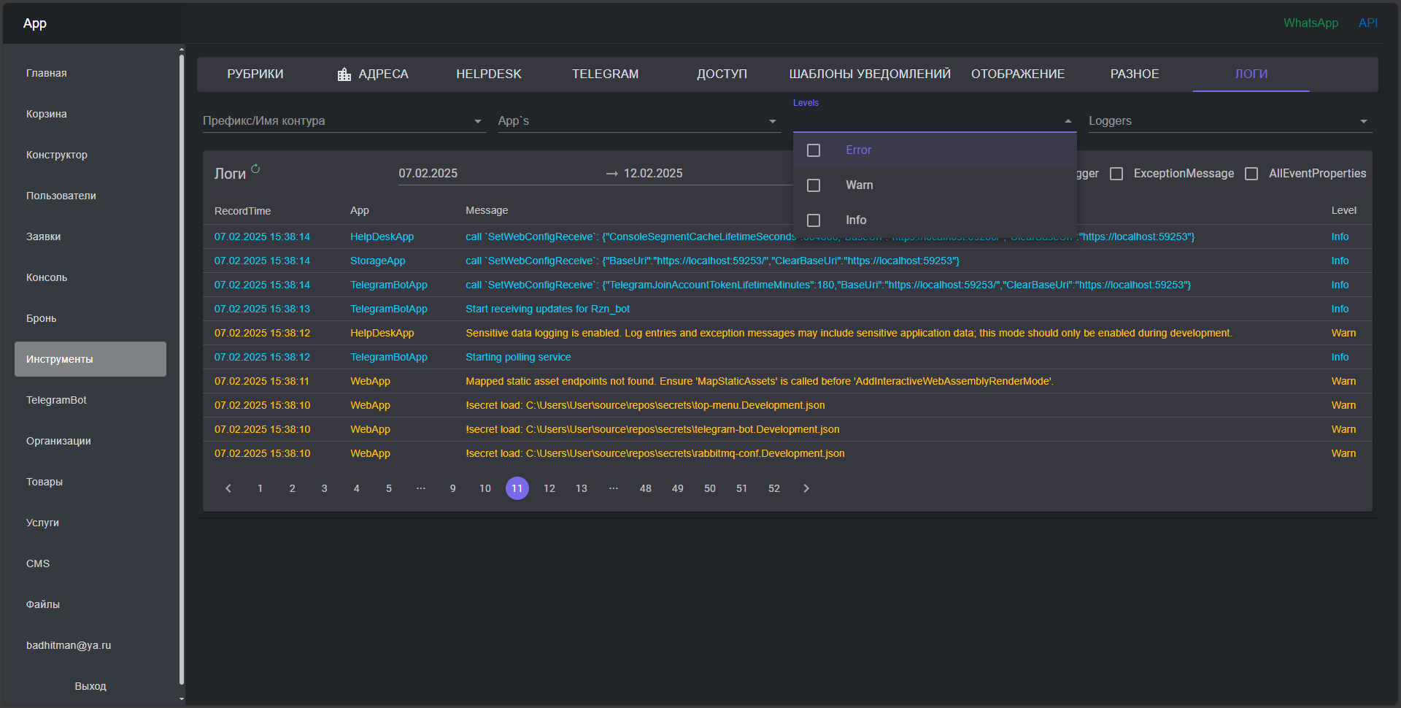Screen dimensions: 1401x708
Task: Click the Message column header
Action: (x=487, y=211)
